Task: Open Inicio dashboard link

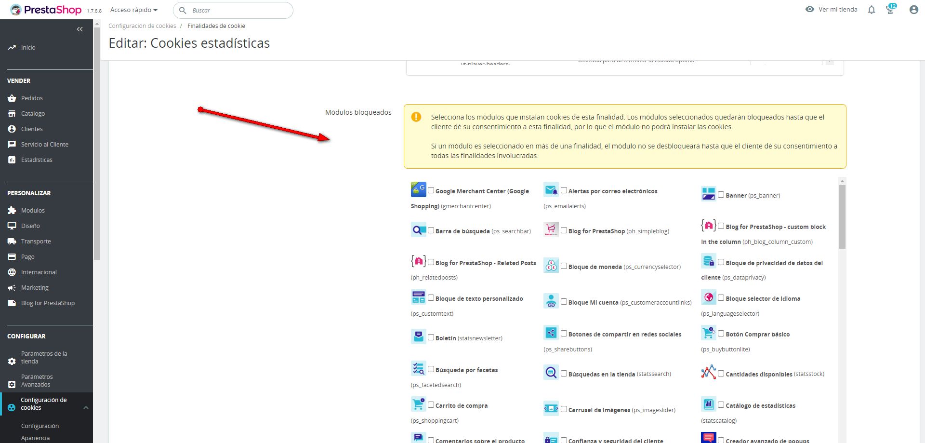Action: point(28,47)
